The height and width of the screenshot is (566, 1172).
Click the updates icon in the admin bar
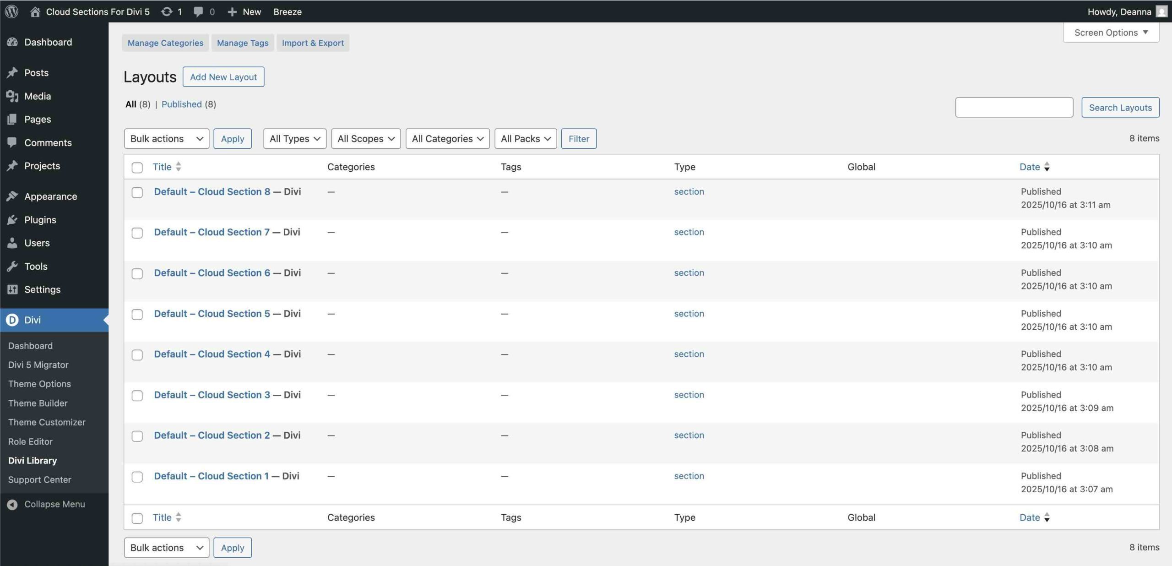click(166, 11)
